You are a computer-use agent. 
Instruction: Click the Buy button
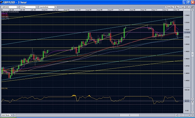click(177, 7)
